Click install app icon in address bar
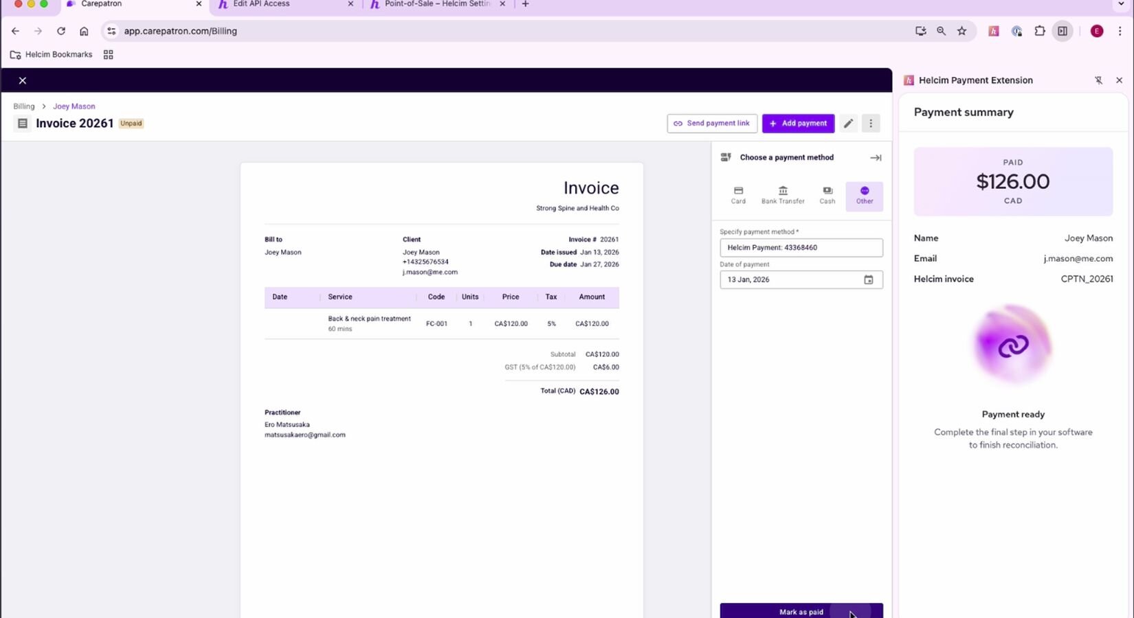The height and width of the screenshot is (618, 1134). click(920, 31)
